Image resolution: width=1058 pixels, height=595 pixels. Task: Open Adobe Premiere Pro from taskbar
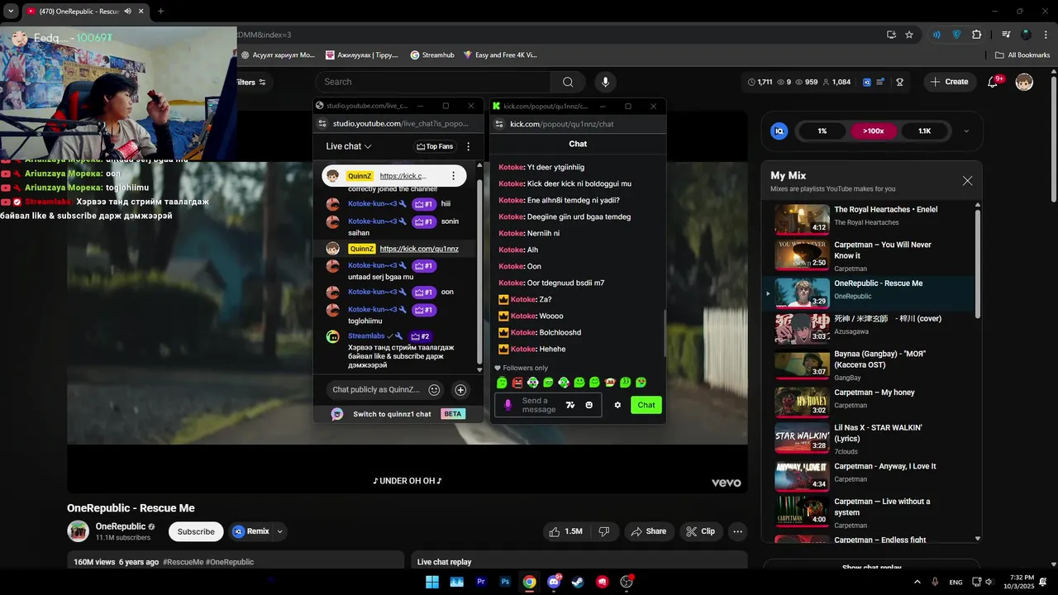coord(480,582)
